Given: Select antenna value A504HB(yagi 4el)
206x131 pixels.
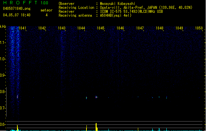Looking at the screenshot, I should pos(116,15).
